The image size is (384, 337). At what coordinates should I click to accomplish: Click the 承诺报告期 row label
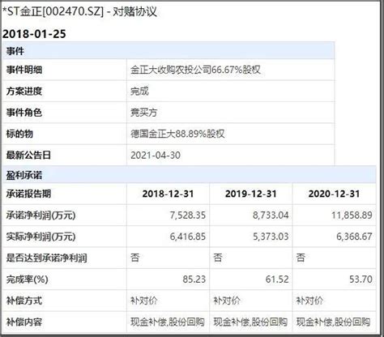(28, 194)
